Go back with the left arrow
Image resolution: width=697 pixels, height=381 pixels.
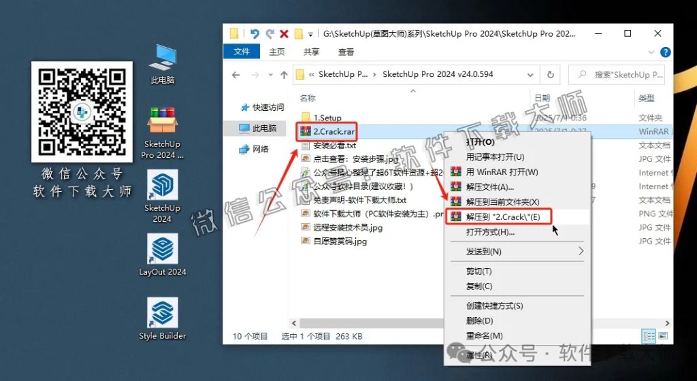tap(236, 75)
